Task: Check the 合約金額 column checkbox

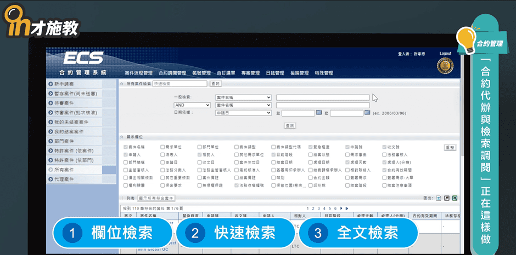Action: click(310, 178)
